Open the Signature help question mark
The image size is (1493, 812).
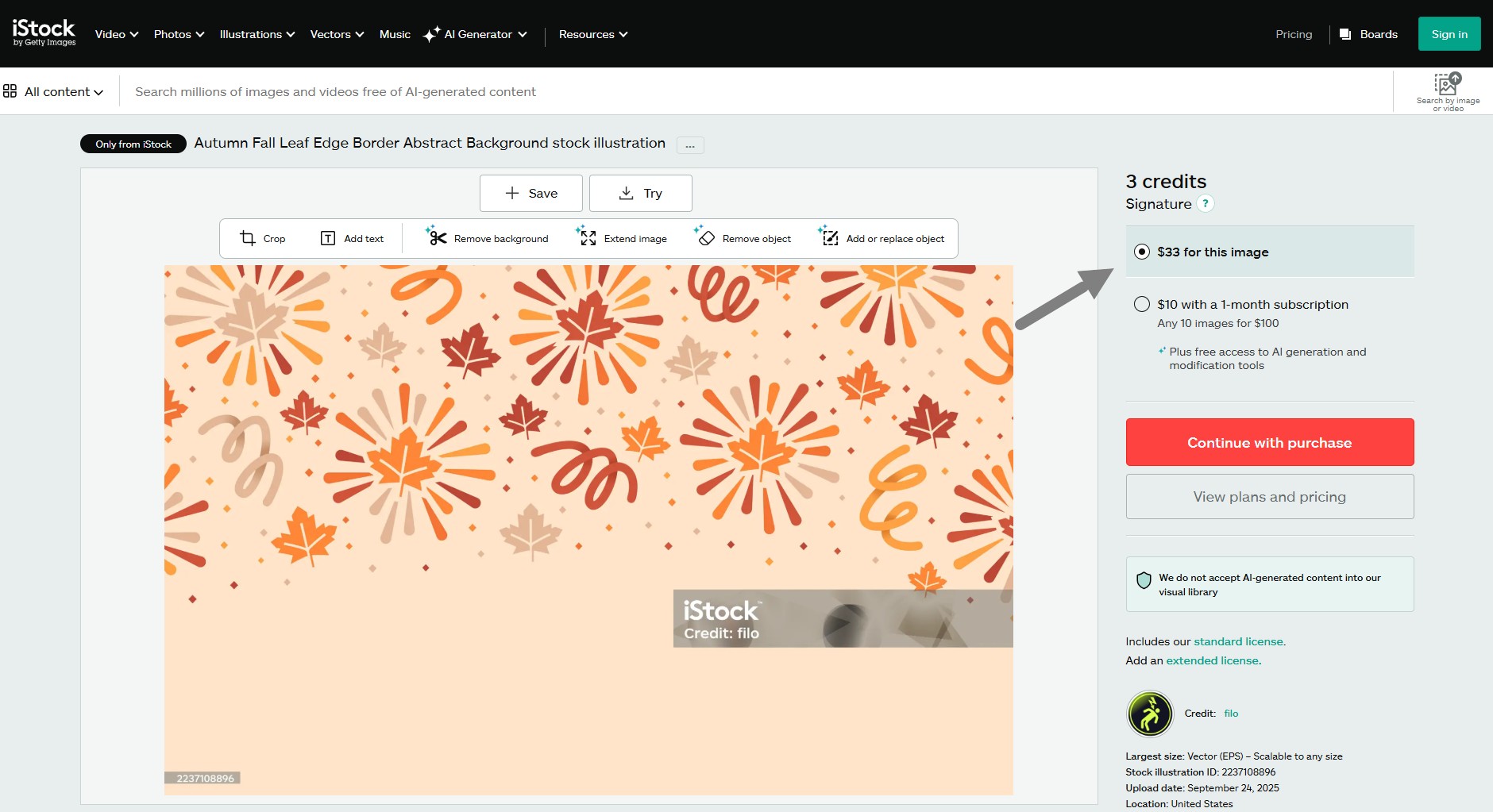(1206, 204)
